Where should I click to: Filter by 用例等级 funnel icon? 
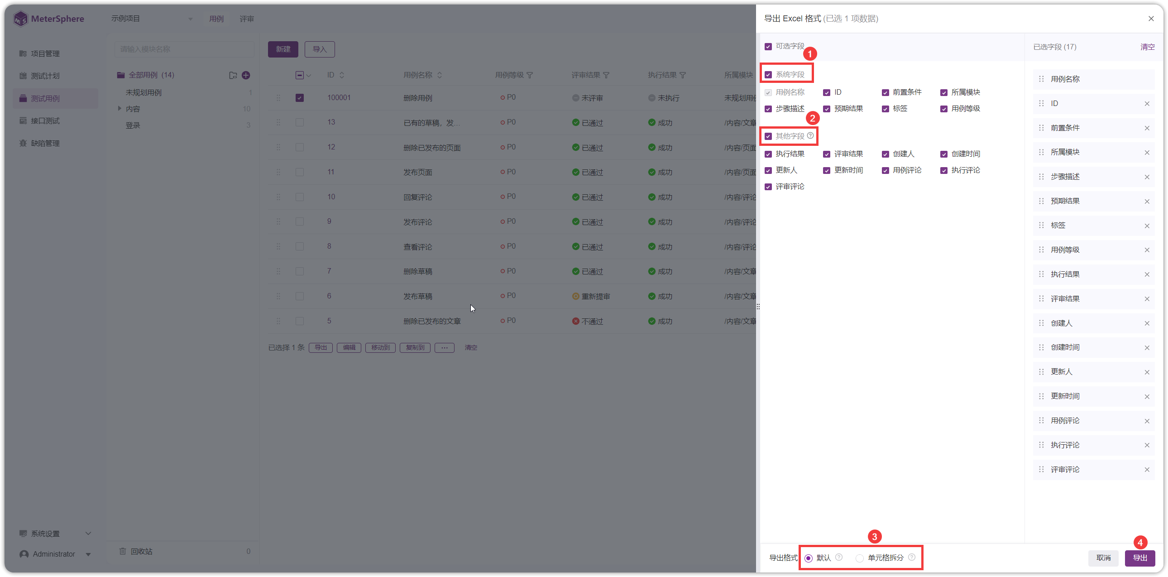click(x=530, y=75)
